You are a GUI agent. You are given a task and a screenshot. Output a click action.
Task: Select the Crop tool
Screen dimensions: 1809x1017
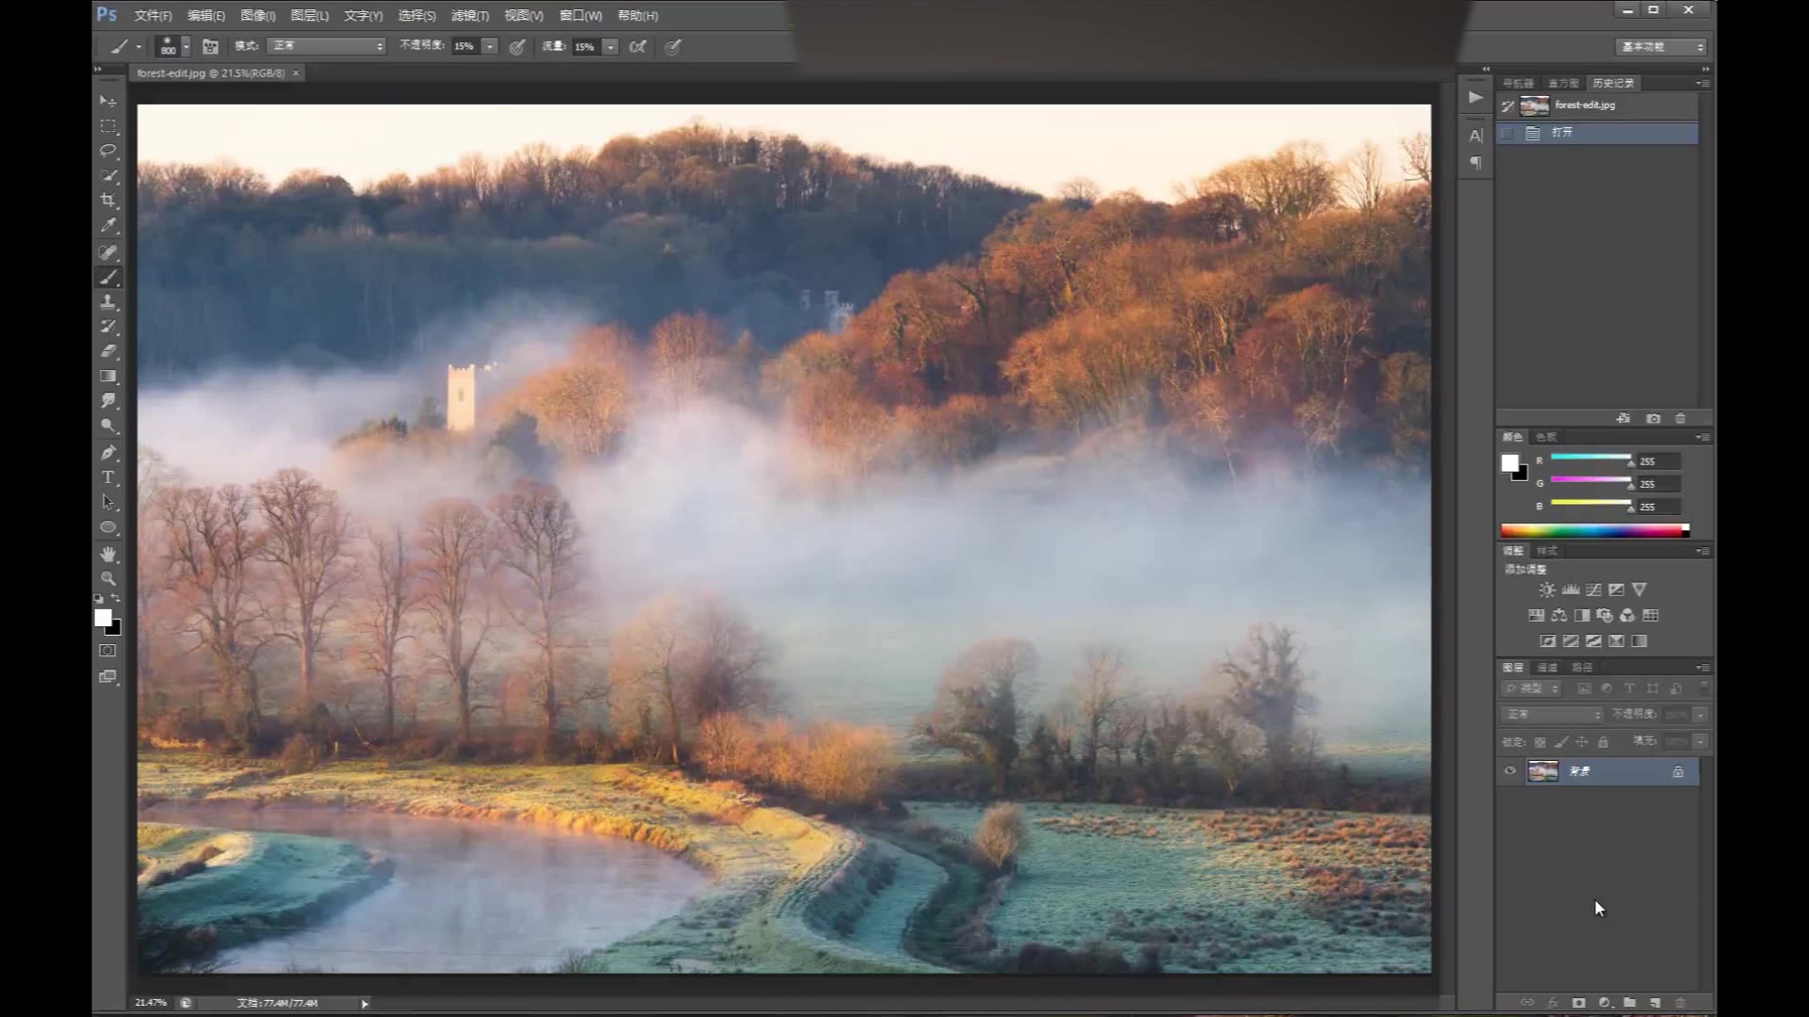coord(108,201)
